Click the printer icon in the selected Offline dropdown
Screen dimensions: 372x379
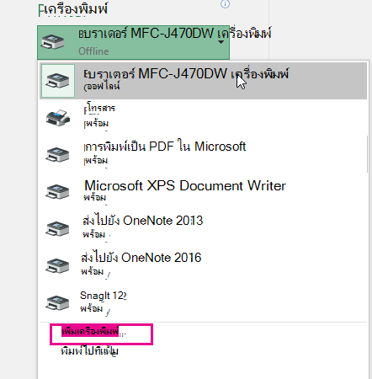click(x=52, y=42)
